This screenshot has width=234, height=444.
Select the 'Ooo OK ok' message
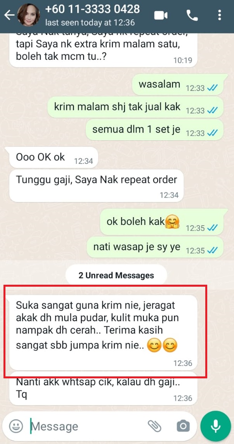point(54,157)
